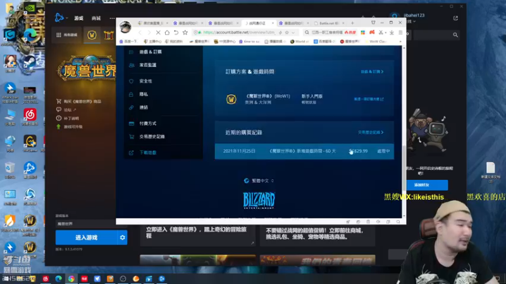
Task: Click the WoW icon in subscription row
Action: click(231, 99)
